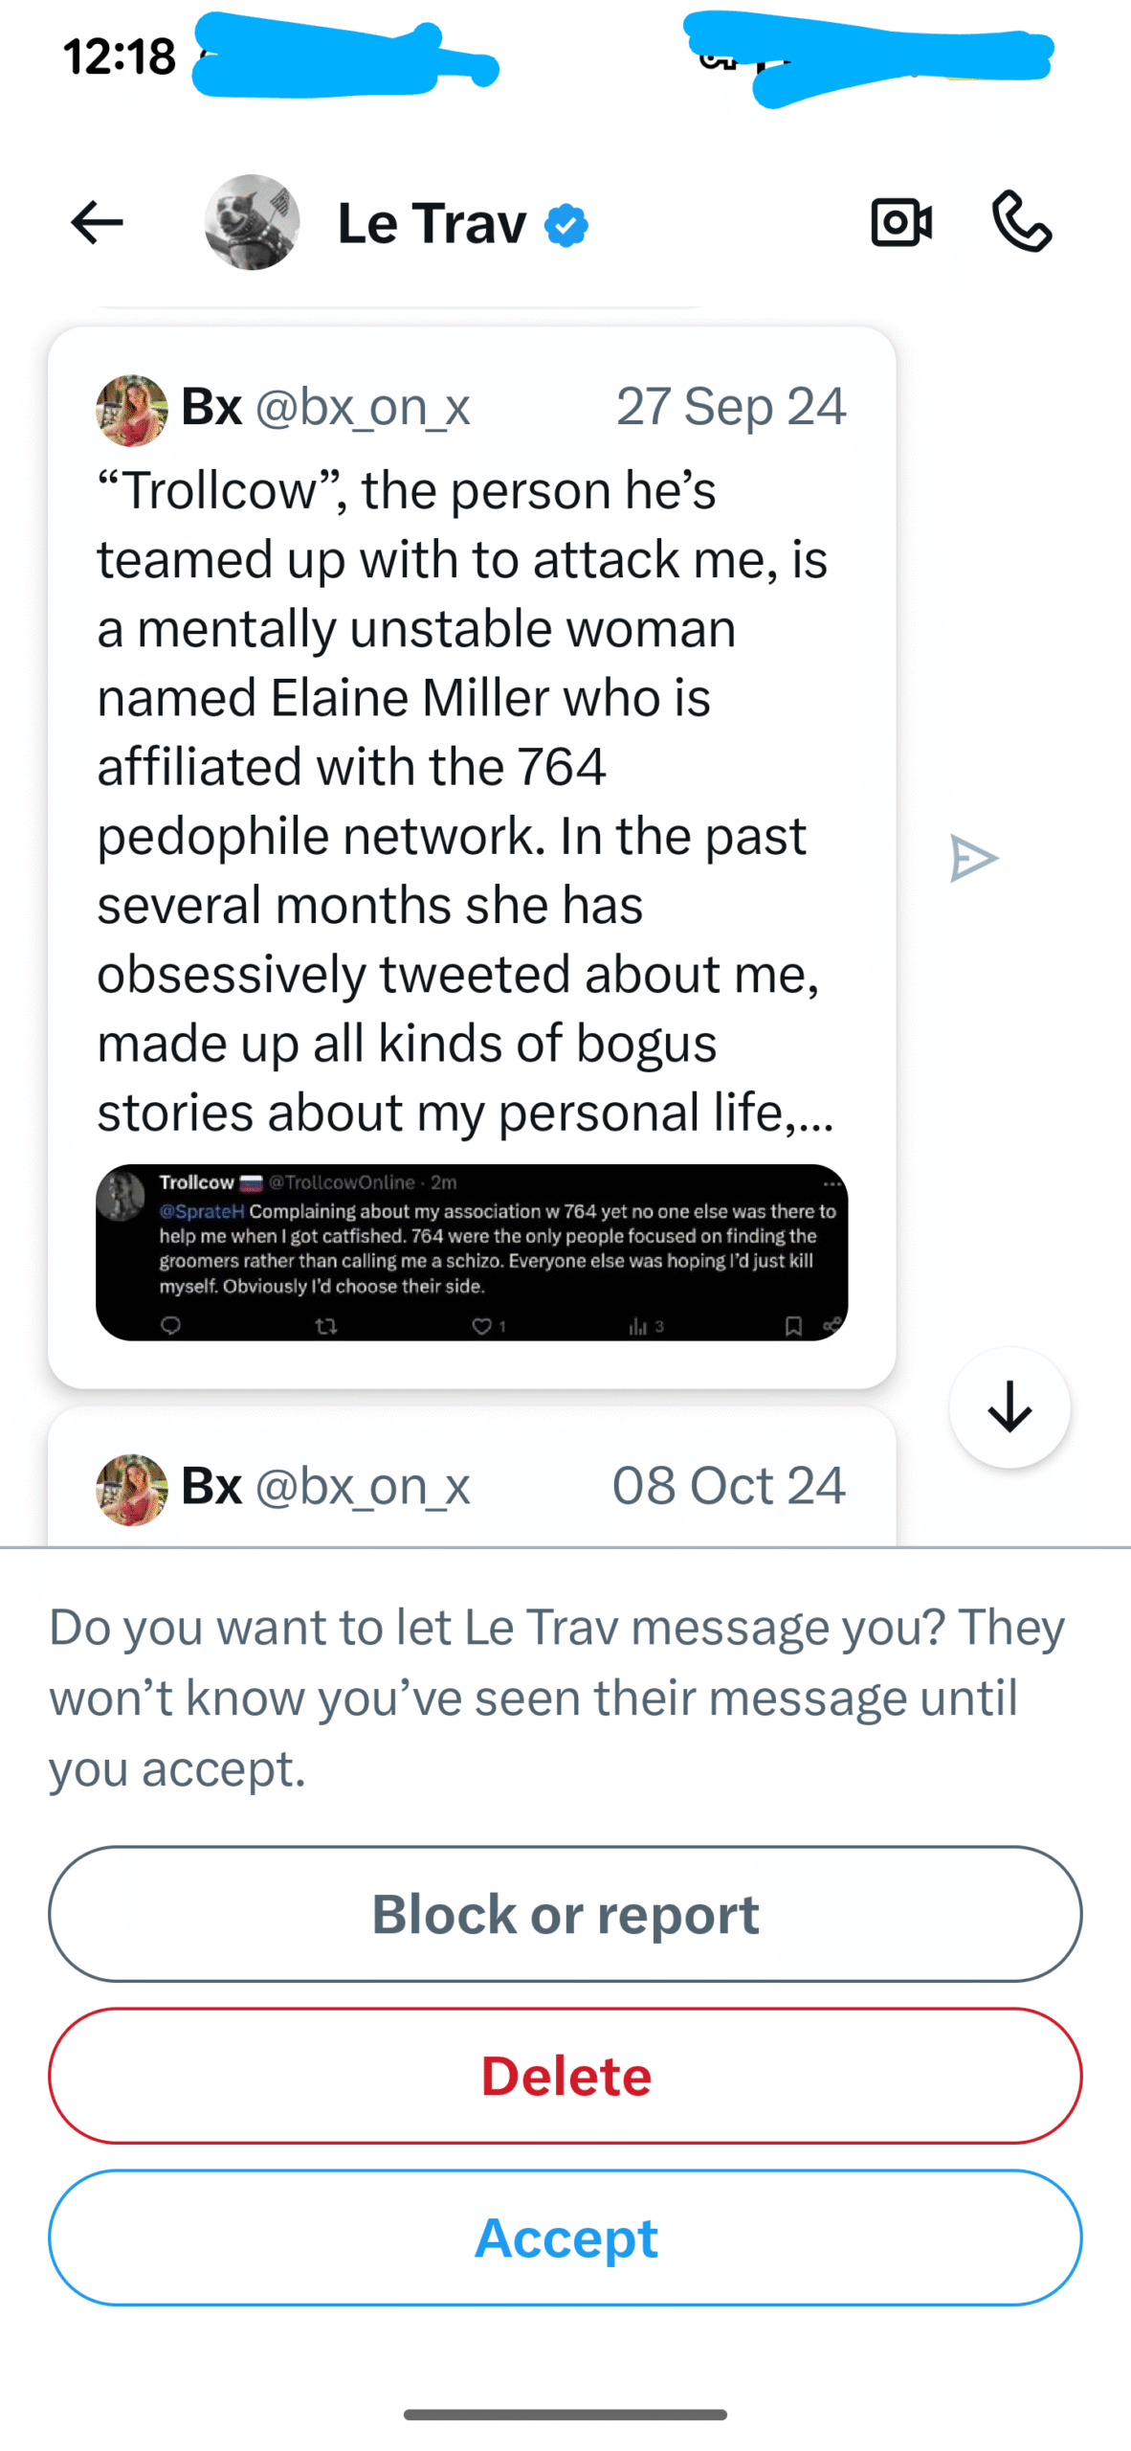Viewport: 1131px width, 2451px height.
Task: Go back using the back arrow
Action: tap(98, 223)
